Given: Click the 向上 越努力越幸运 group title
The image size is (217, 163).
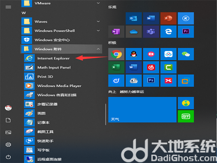Looking at the screenshot, I should point(126,92).
